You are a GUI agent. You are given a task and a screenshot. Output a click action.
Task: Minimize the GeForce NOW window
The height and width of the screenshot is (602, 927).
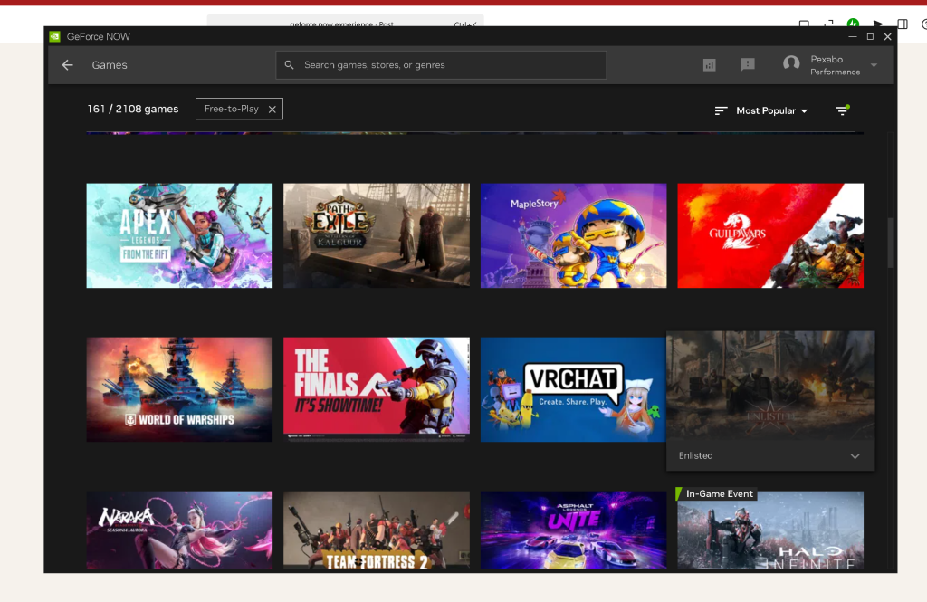(x=853, y=37)
